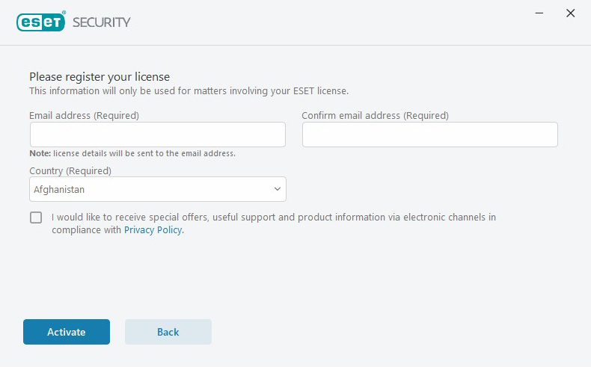Click the 'Country (Required)' label

pyautogui.click(x=70, y=171)
